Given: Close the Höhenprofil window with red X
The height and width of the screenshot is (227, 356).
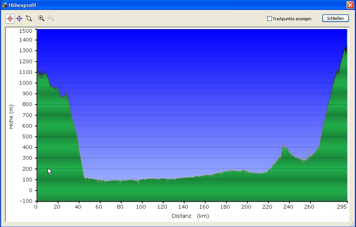Looking at the screenshot, I should [350, 5].
